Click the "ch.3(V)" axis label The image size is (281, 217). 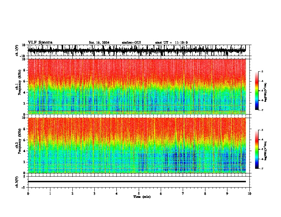tap(17, 182)
